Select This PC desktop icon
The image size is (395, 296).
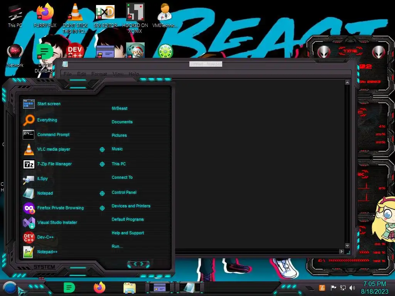tap(15, 15)
